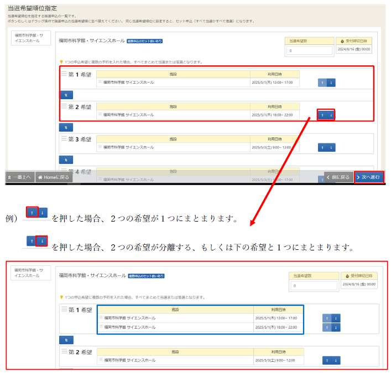Image resolution: width=391 pixels, height=374 pixels.
Task: Click up arrow icon in the 例) line
Action: 32,213
